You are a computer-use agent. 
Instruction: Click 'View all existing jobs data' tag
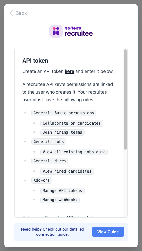(x=74, y=152)
